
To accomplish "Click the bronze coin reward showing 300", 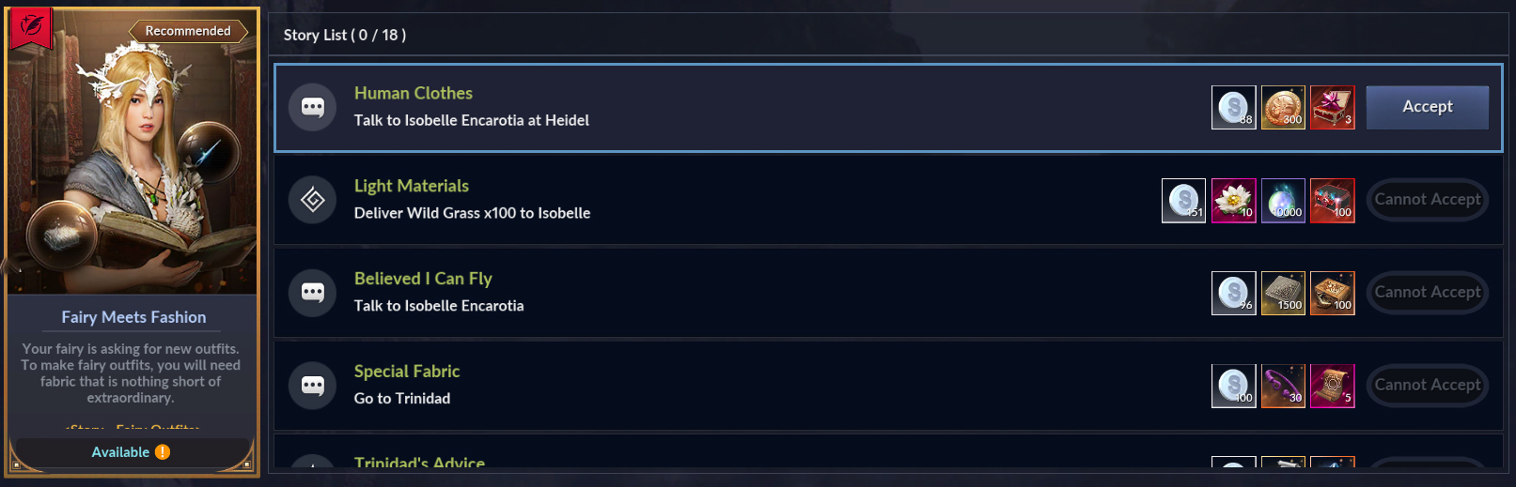I will pos(1283,107).
